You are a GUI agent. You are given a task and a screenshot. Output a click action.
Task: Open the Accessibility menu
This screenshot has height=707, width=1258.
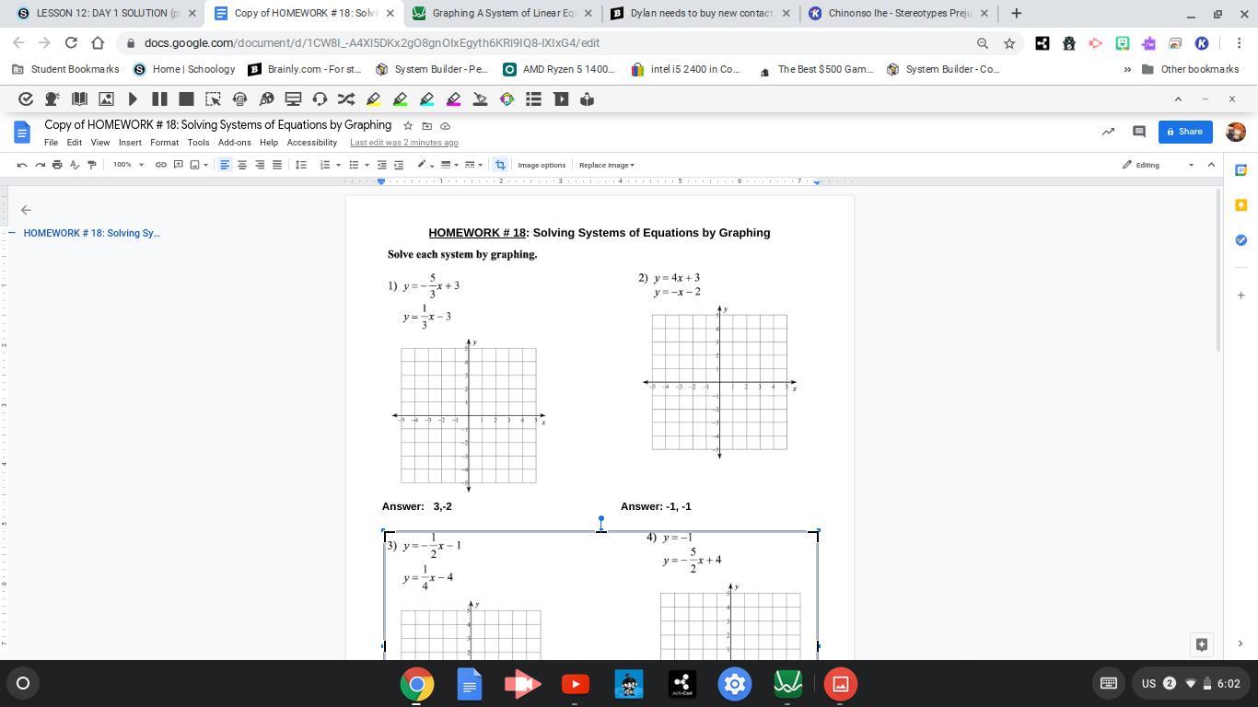click(x=311, y=143)
